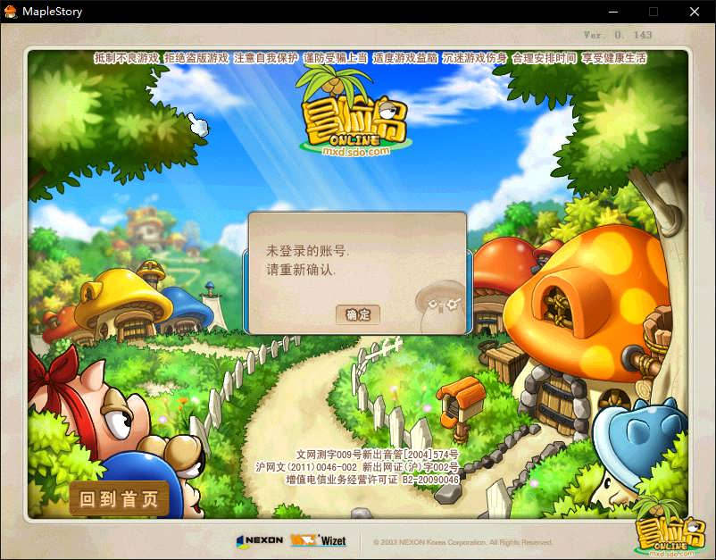Click the orange mailbox beside the path
Screen dimensions: 716x560
[x=462, y=396]
